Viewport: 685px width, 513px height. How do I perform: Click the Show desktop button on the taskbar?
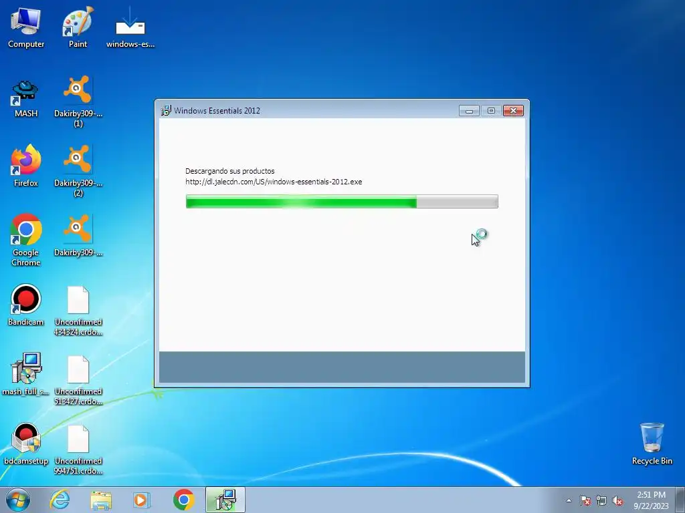tap(680, 500)
